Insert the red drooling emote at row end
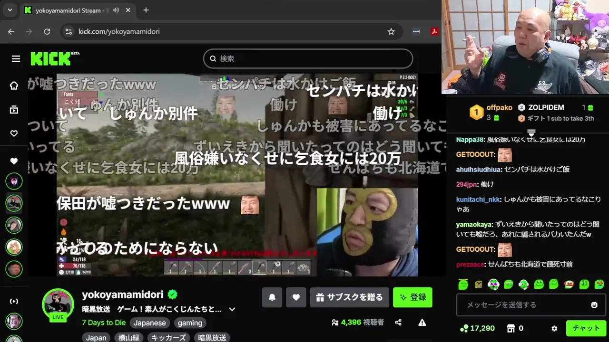 point(599,285)
